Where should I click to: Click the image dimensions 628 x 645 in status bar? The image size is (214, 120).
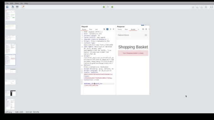(19, 112)
